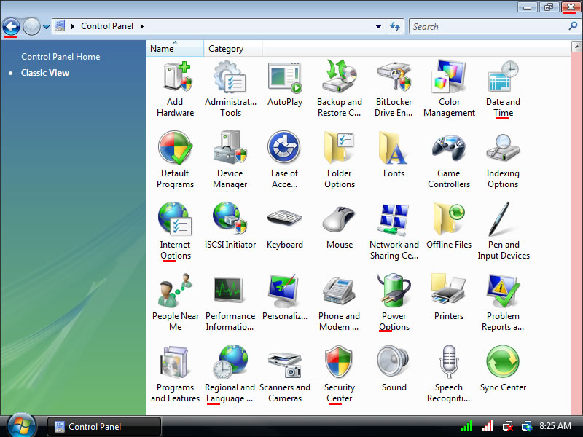Sort items by Name column header
The height and width of the screenshot is (437, 583).
pyautogui.click(x=175, y=48)
